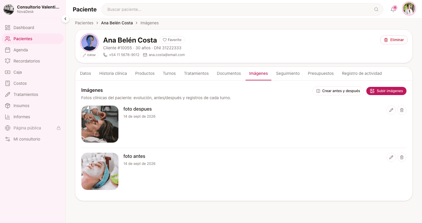The image size is (422, 223).
Task: Open the 'foto antes' thumbnail
Action: click(x=100, y=171)
